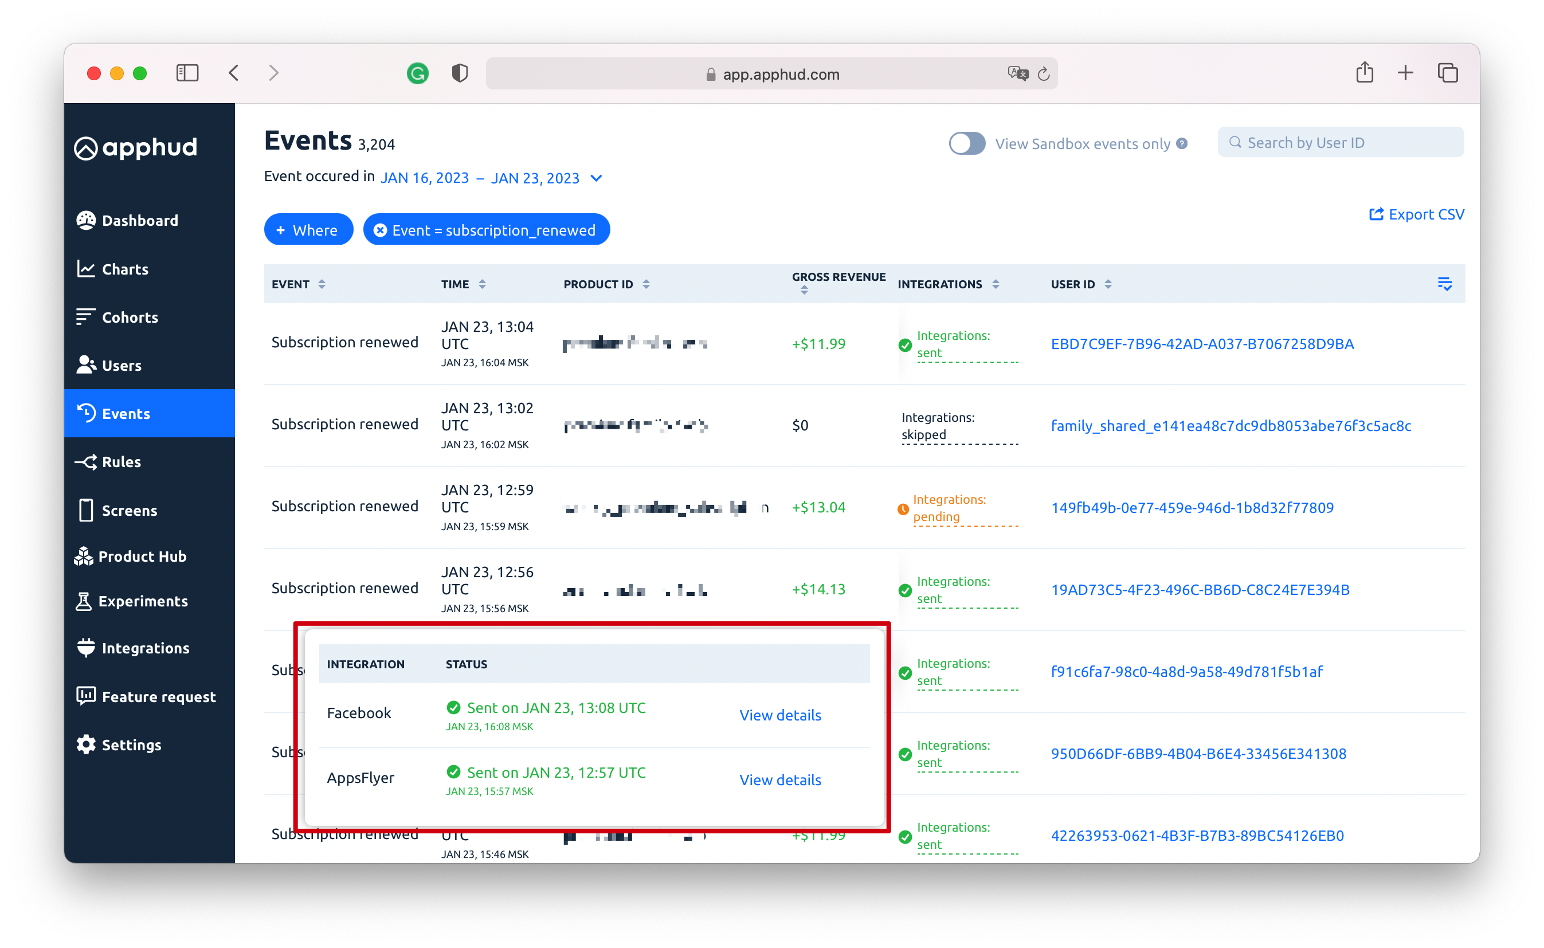Click the translate icon in address bar
Viewport: 1544px width, 948px height.
pyautogui.click(x=1017, y=74)
